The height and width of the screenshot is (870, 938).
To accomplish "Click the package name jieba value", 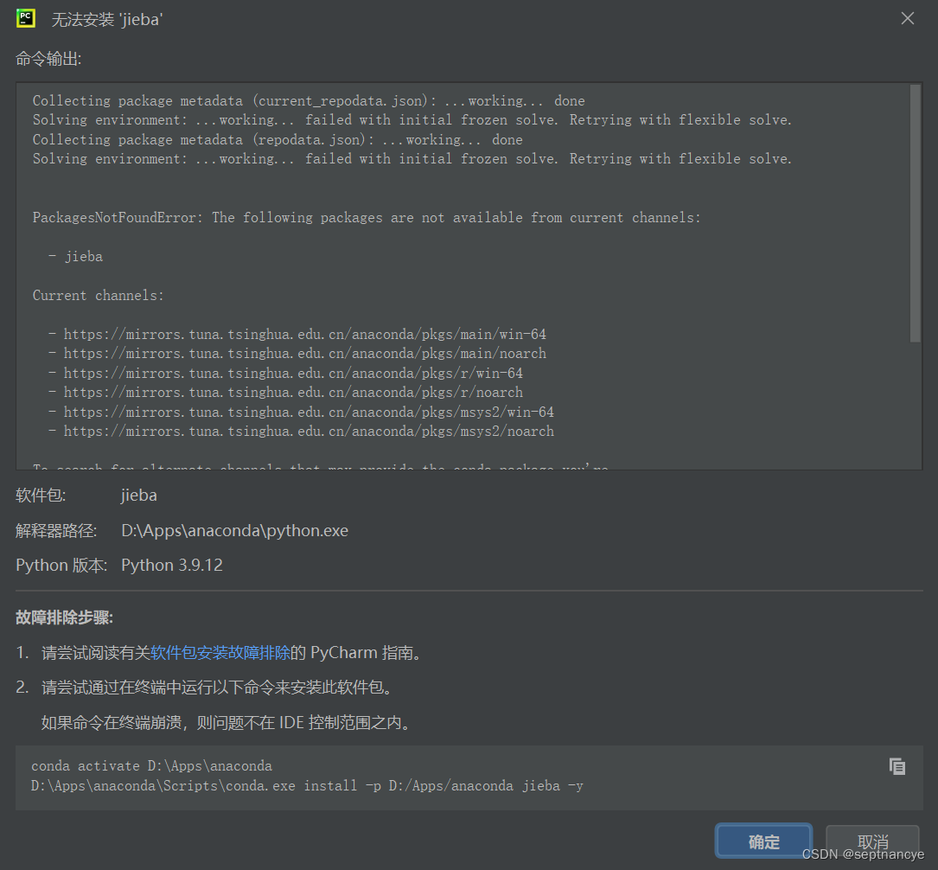I will tap(139, 495).
